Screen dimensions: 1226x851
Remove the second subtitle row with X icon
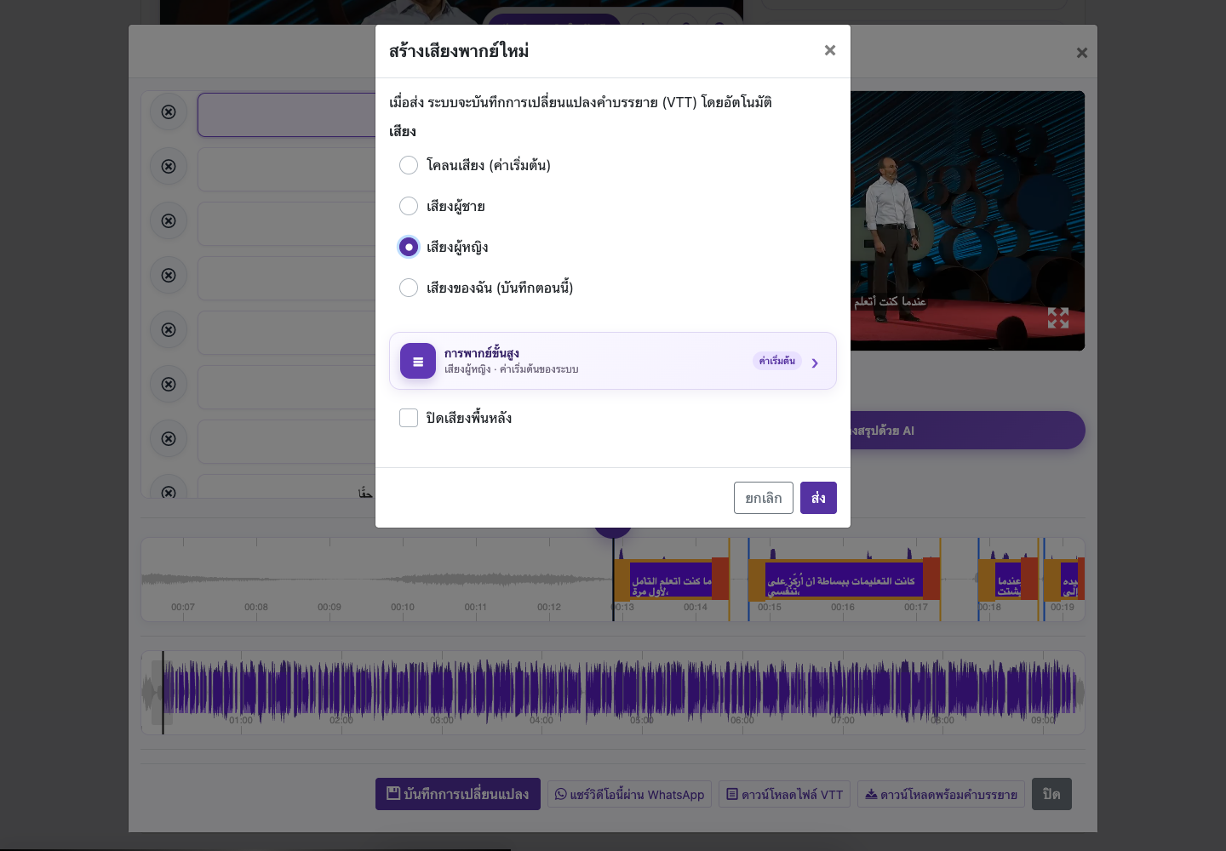tap(169, 166)
